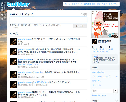Image resolution: width=126 pixels, height=102 pixels.
Task: Click the 6分前 timestamp of first tweet
Action: pos(20,44)
